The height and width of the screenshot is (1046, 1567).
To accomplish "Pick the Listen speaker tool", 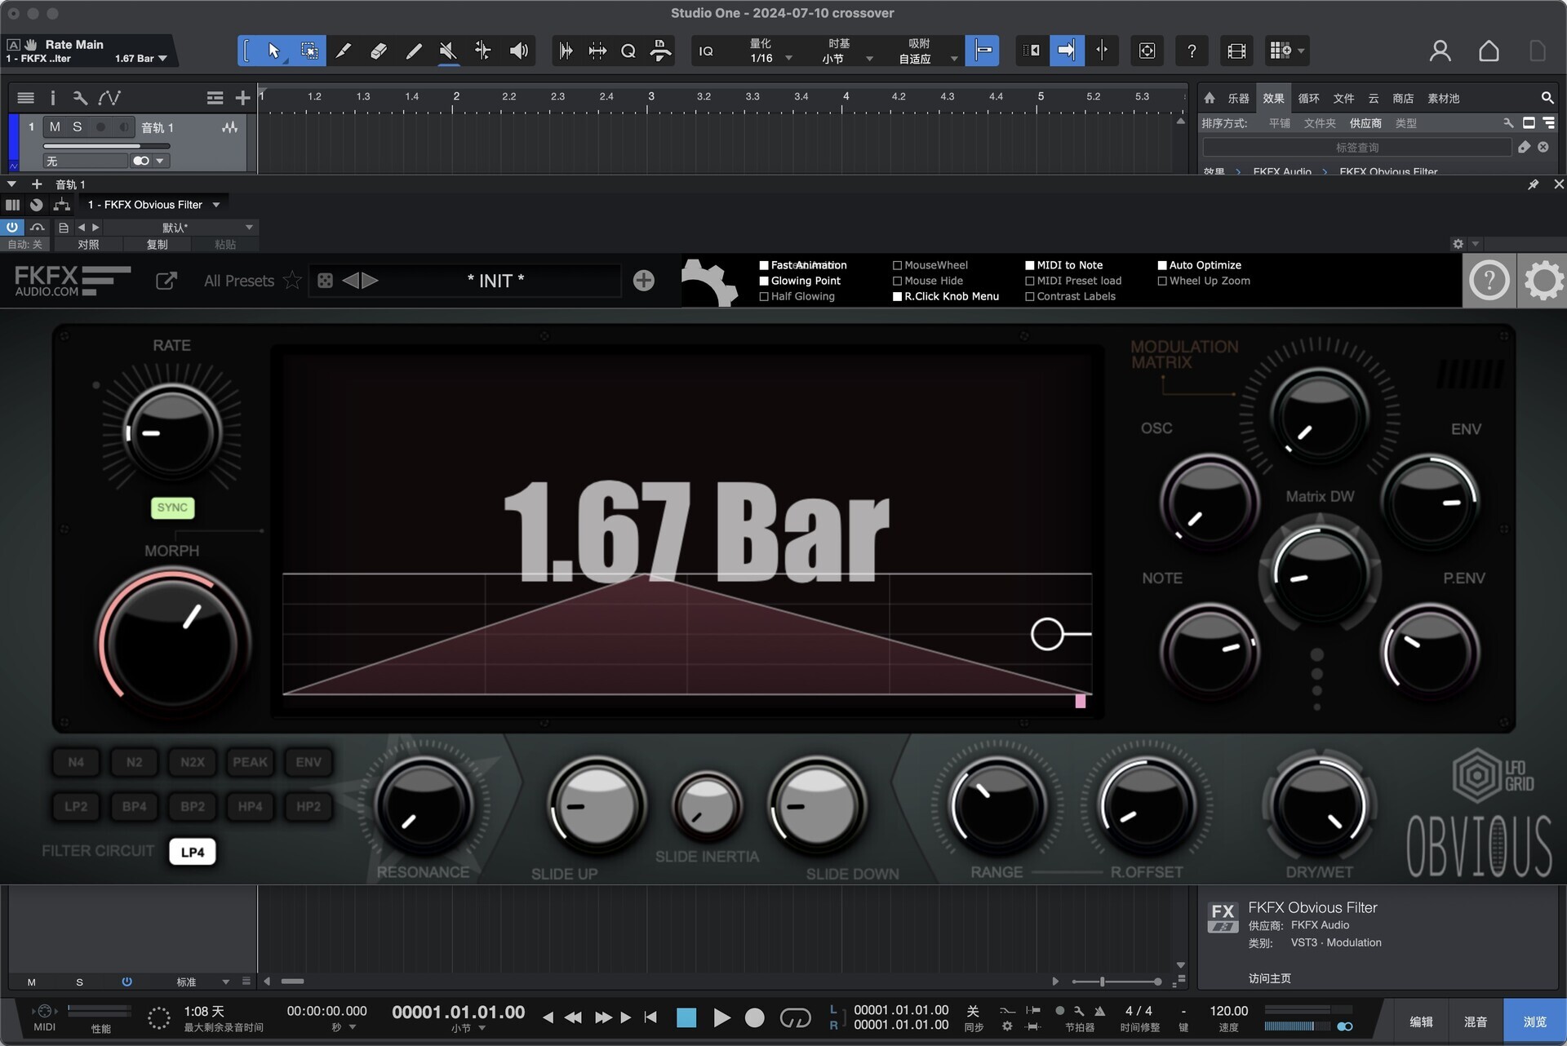I will [x=518, y=51].
